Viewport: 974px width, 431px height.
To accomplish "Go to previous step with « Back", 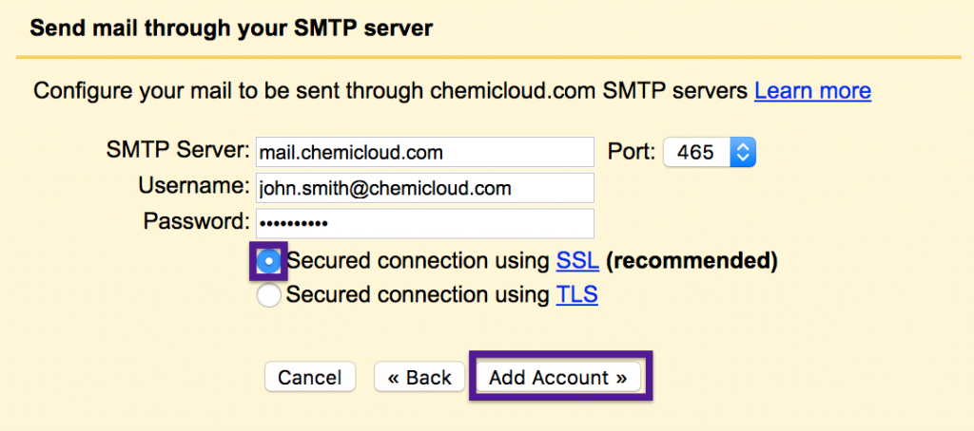I will [419, 377].
